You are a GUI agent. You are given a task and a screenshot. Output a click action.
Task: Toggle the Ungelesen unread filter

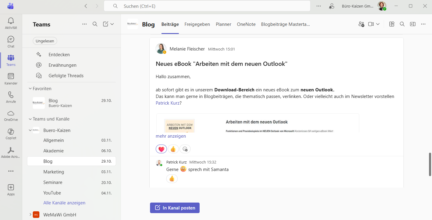pos(45,41)
